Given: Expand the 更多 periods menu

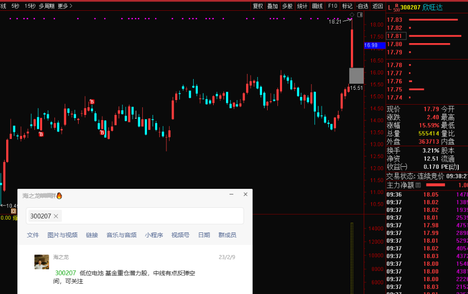Looking at the screenshot, I should tap(65, 6).
